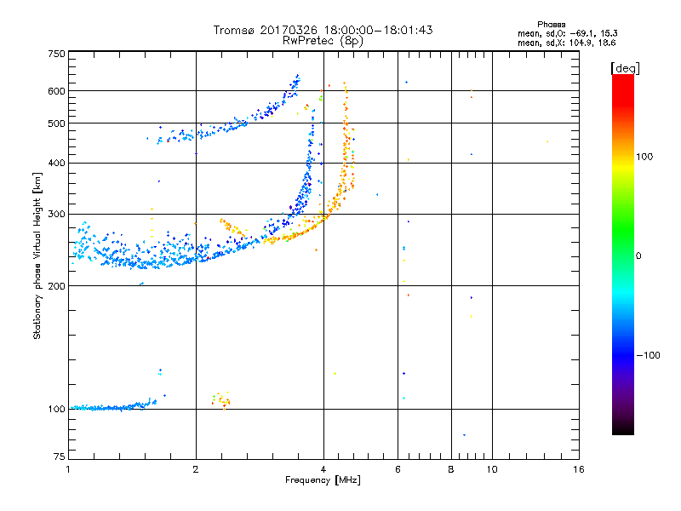This screenshot has height=511, width=681.
Task: Click the '75' y-axis tick label
Action: [x=60, y=456]
